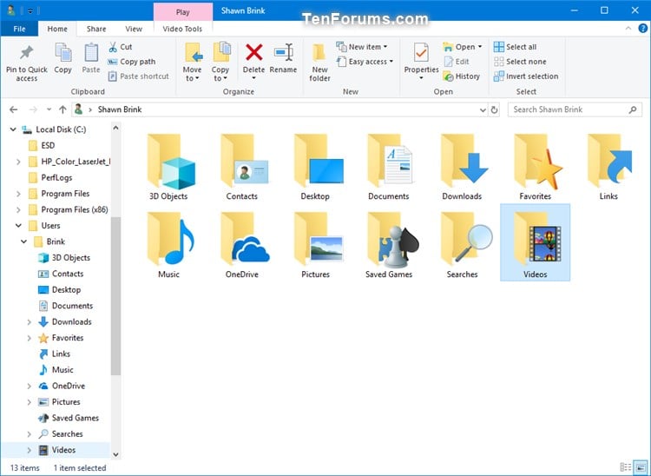Create a New folder from ribbon
Image resolution: width=651 pixels, height=476 pixels.
tap(319, 63)
